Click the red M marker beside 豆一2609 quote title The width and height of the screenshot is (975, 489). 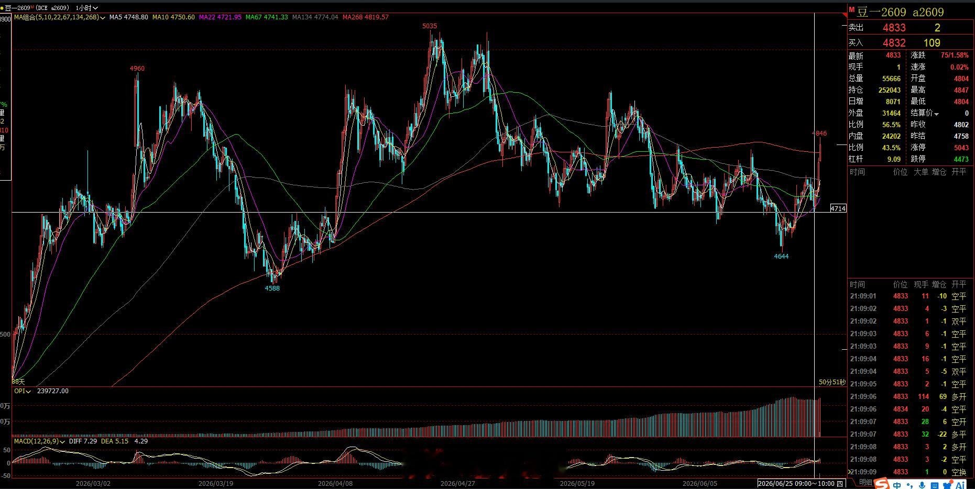click(x=852, y=10)
